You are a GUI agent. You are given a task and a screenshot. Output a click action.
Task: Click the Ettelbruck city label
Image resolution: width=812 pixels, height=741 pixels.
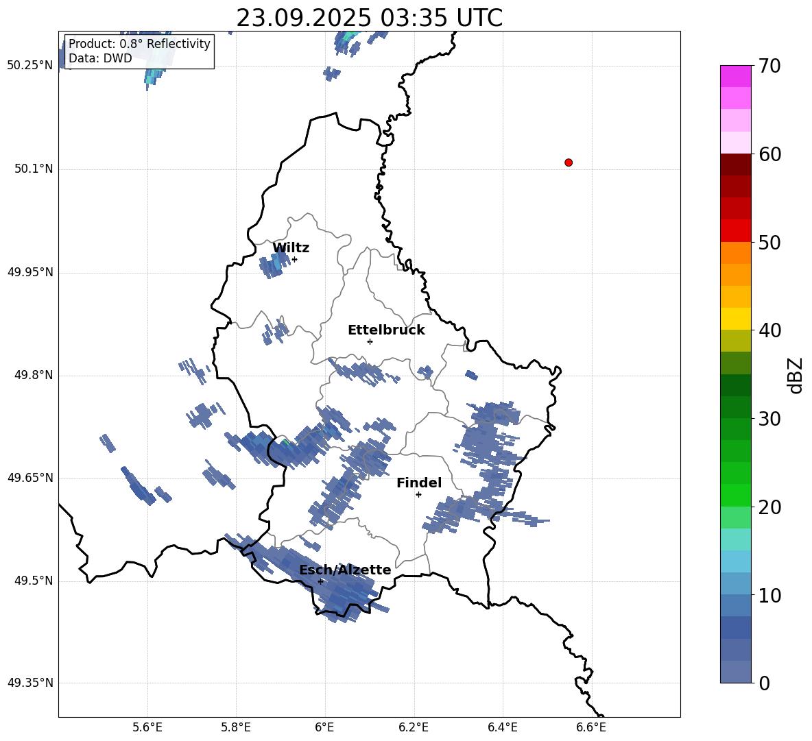(386, 330)
